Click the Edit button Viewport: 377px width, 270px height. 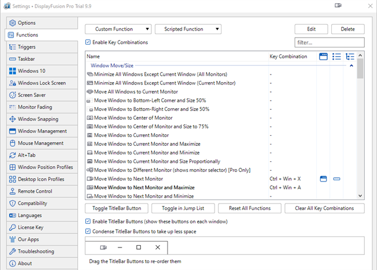click(x=311, y=29)
